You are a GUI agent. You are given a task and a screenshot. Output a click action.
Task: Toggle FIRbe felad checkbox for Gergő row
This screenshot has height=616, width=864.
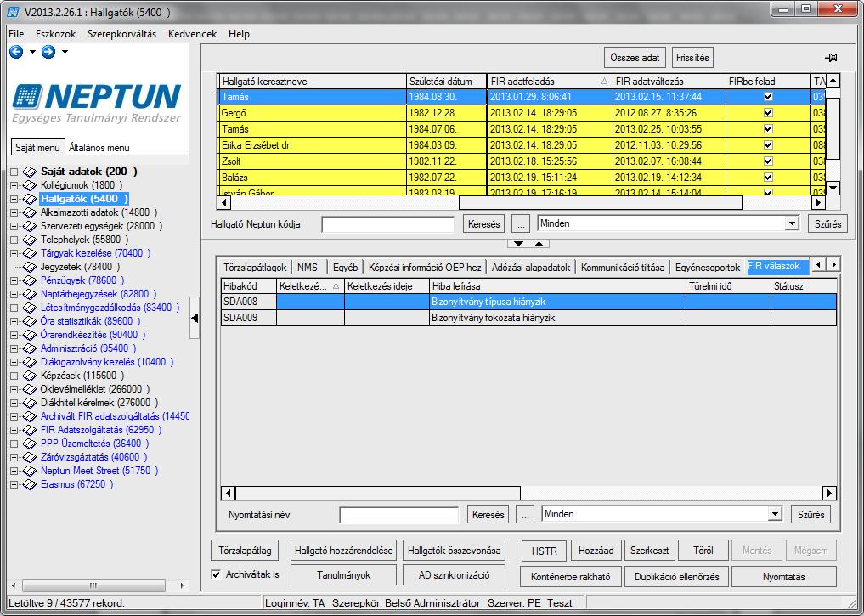(768, 113)
